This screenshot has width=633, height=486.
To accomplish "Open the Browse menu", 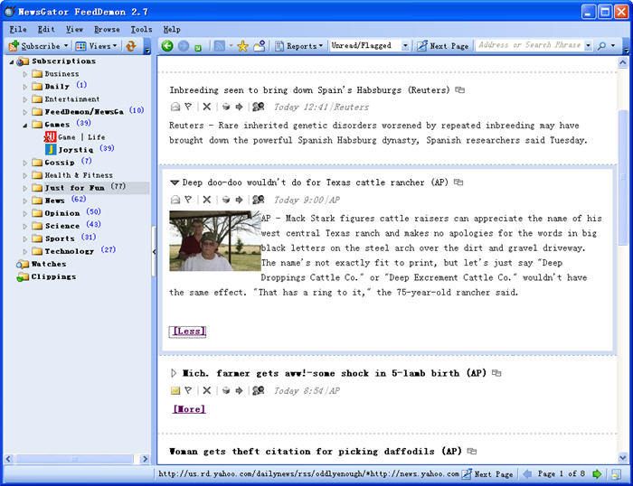I will (x=107, y=30).
